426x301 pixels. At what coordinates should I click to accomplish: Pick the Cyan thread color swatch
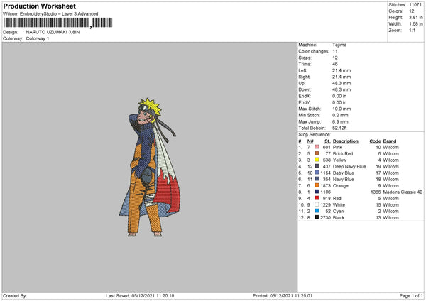point(317,211)
